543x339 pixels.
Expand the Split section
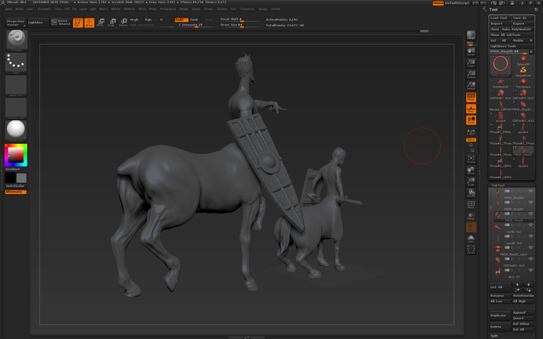click(x=494, y=336)
